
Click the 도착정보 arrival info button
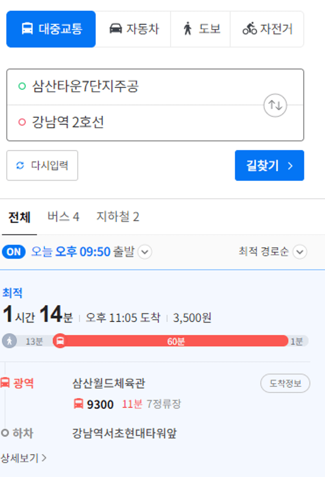tap(285, 383)
